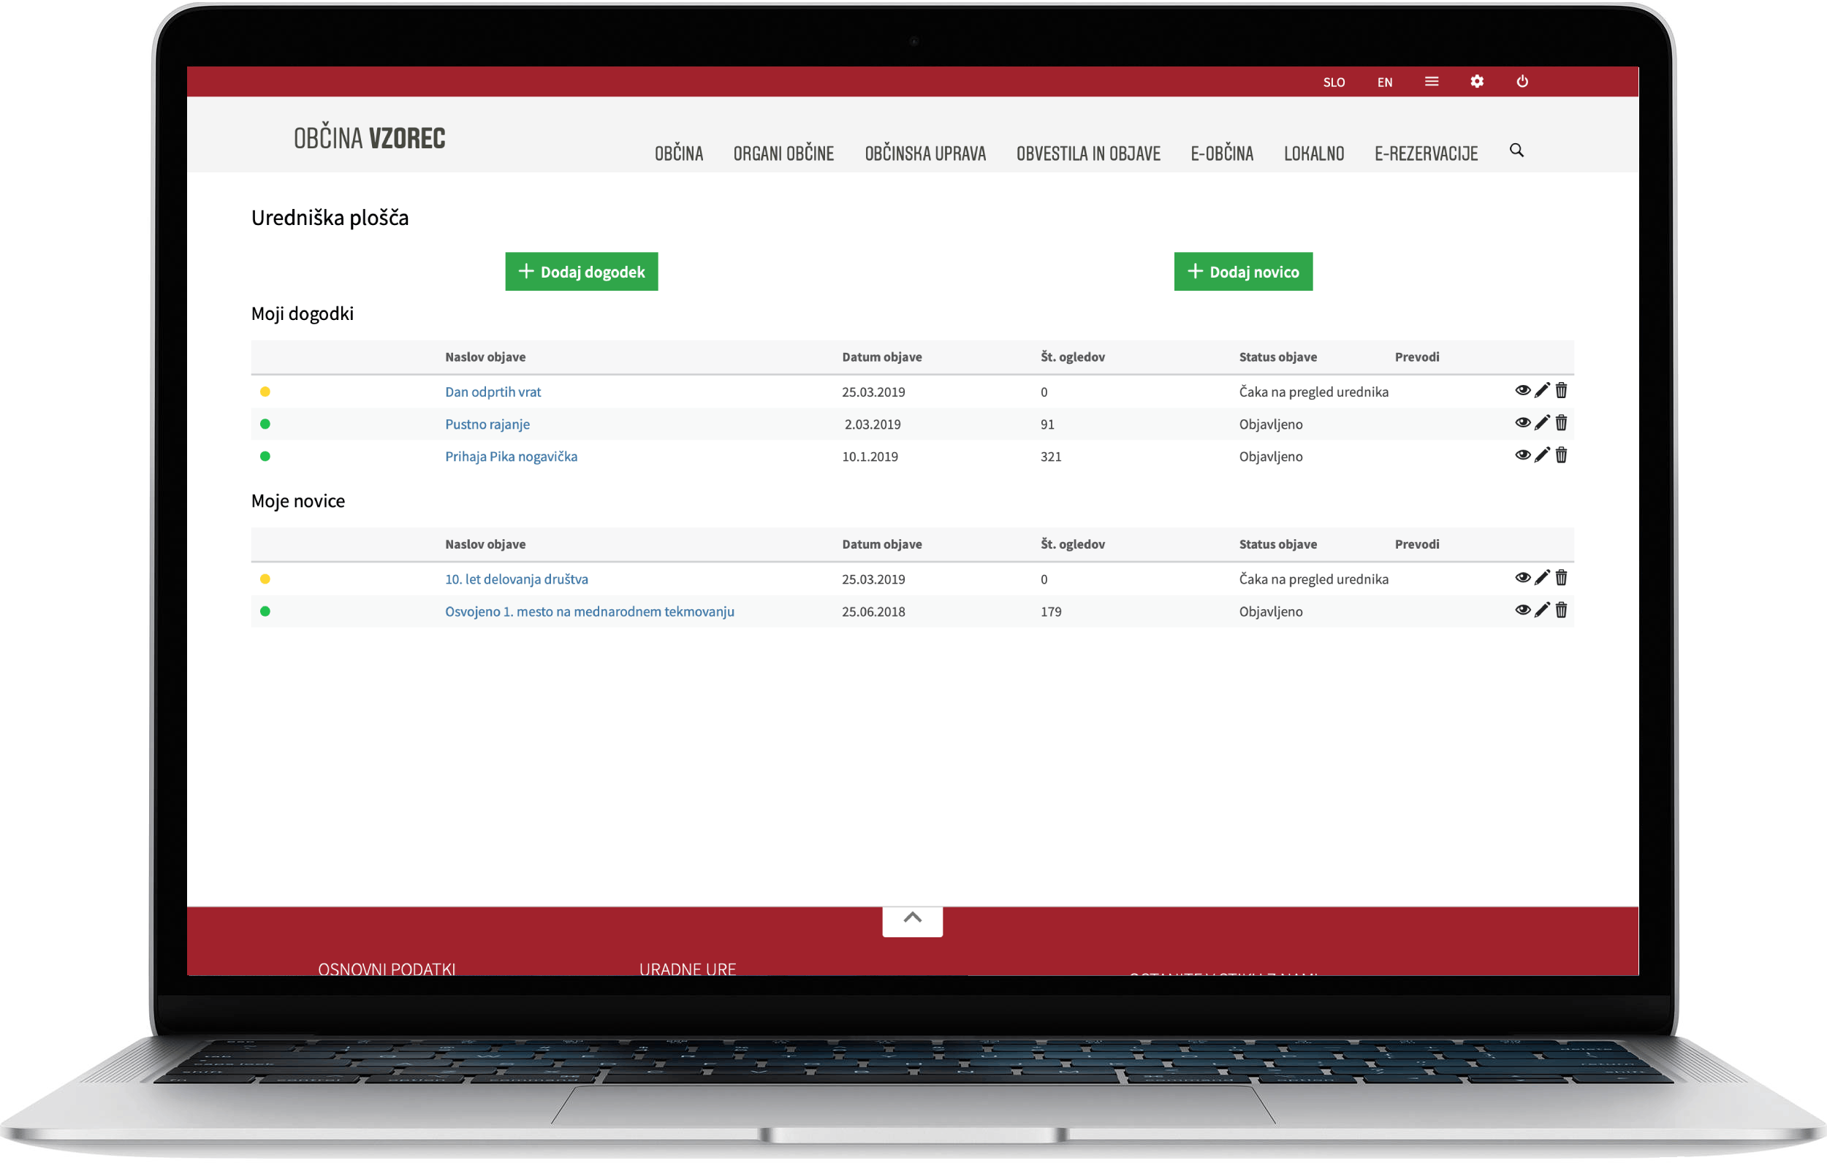This screenshot has height=1163, width=1827.
Task: Click the power logout icon
Action: tap(1522, 81)
